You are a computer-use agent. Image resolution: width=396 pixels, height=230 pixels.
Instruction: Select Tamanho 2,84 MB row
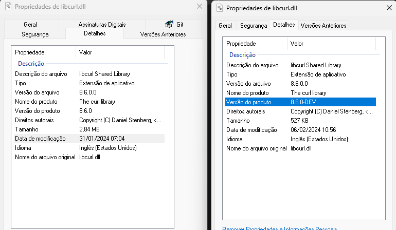(89, 129)
